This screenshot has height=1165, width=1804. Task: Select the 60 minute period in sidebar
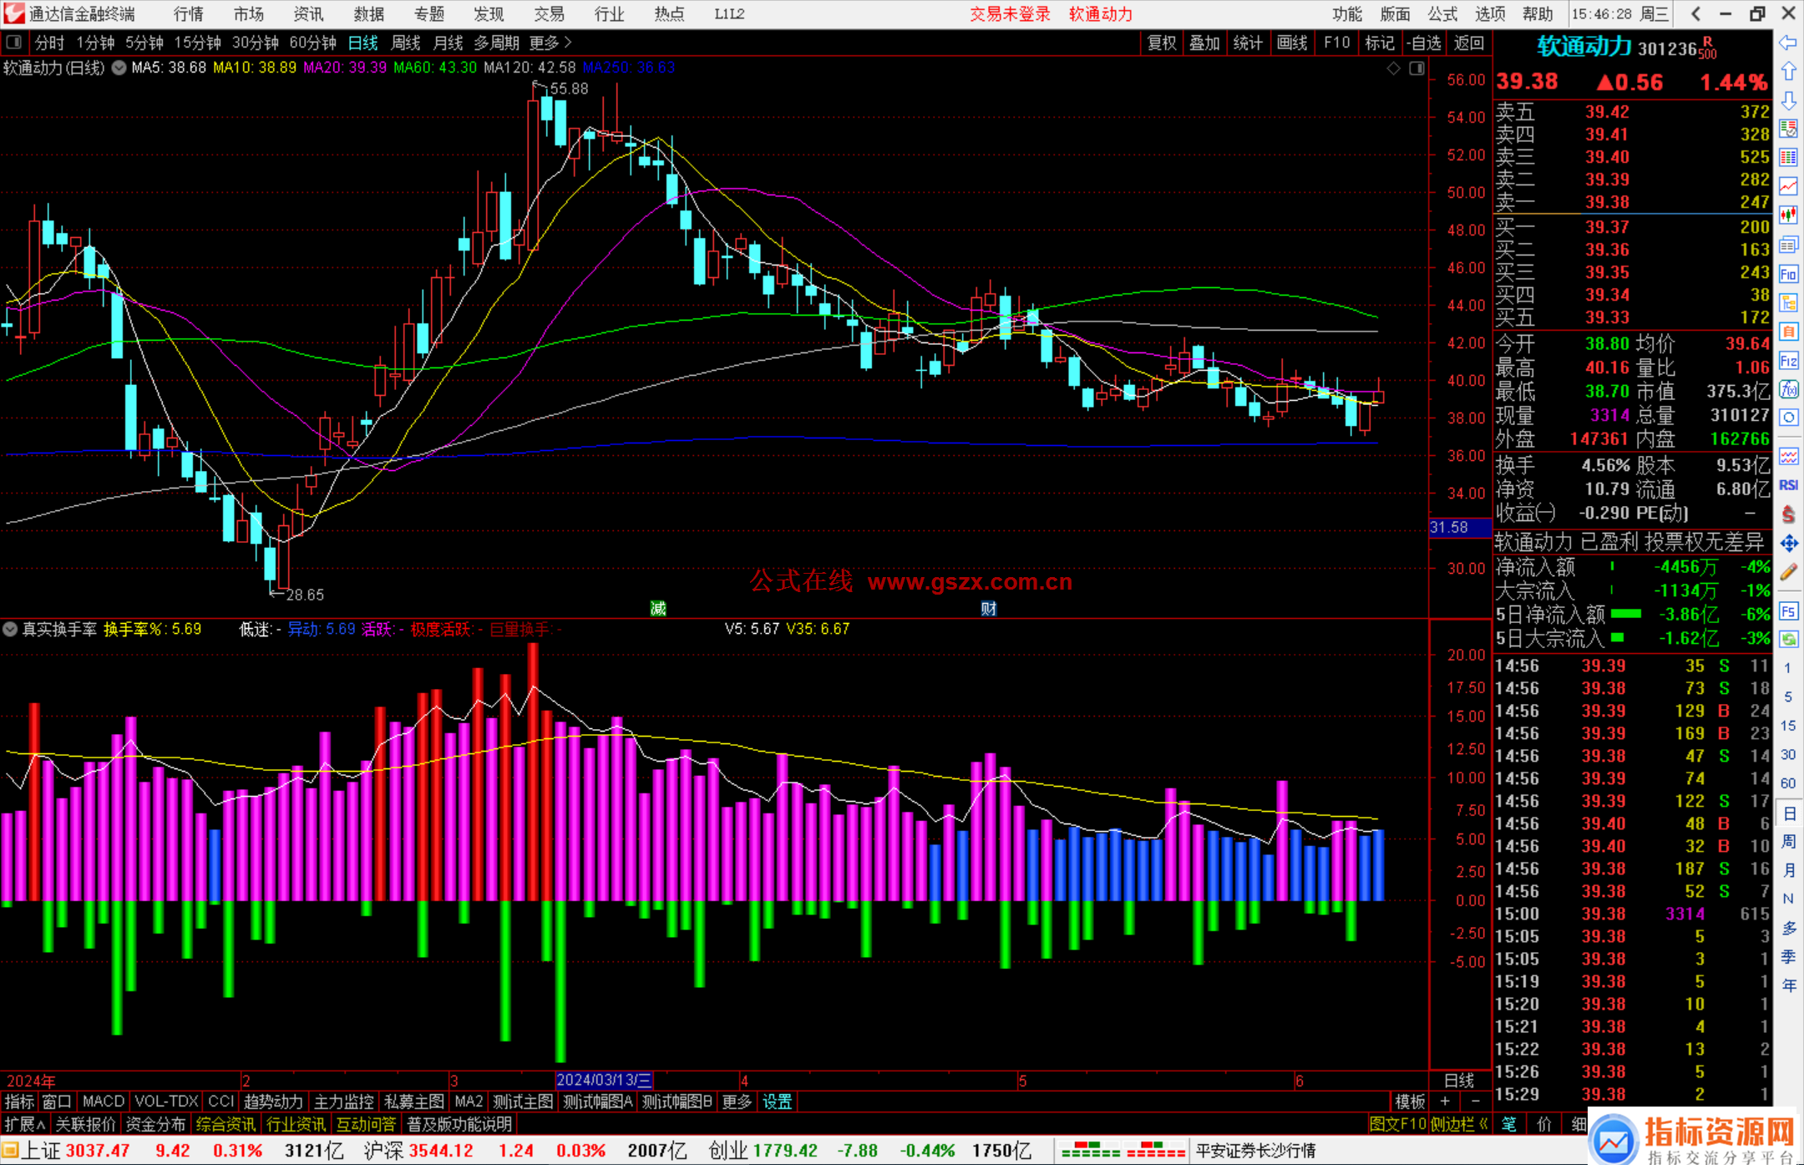[1788, 783]
